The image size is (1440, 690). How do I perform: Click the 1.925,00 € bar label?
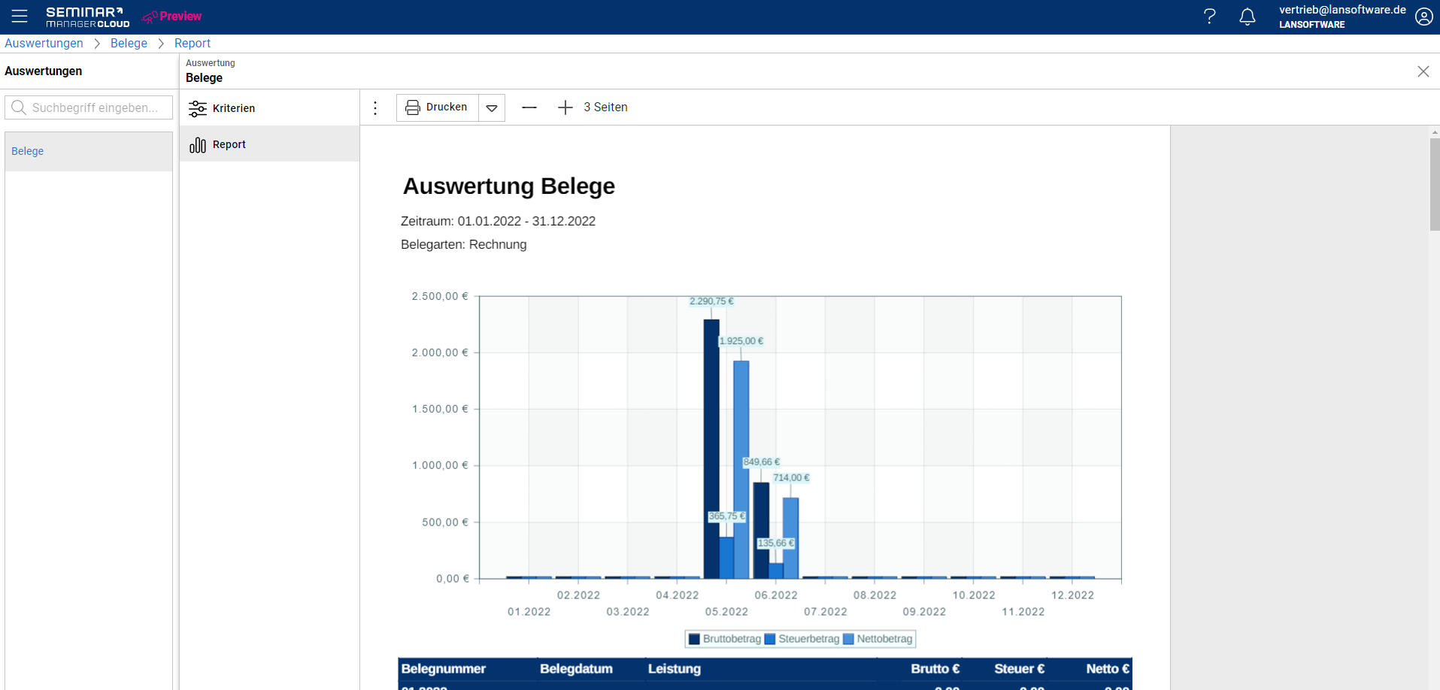coord(741,341)
